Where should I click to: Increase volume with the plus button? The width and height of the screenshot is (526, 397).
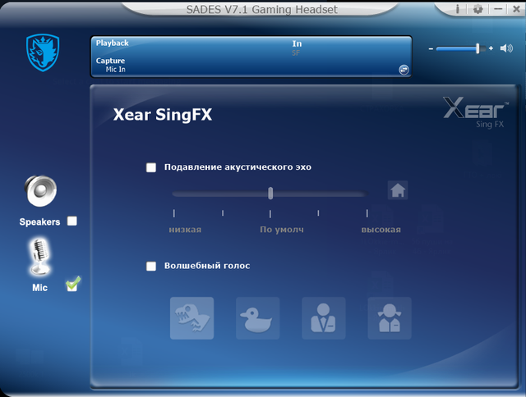pyautogui.click(x=491, y=48)
